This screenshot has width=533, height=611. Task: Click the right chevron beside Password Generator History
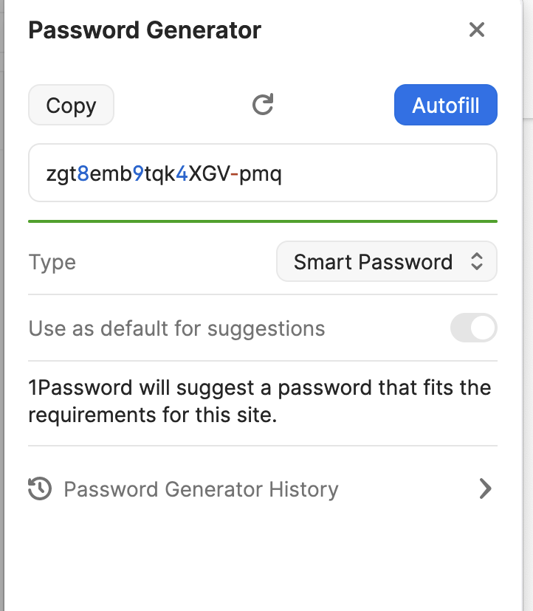click(x=485, y=489)
